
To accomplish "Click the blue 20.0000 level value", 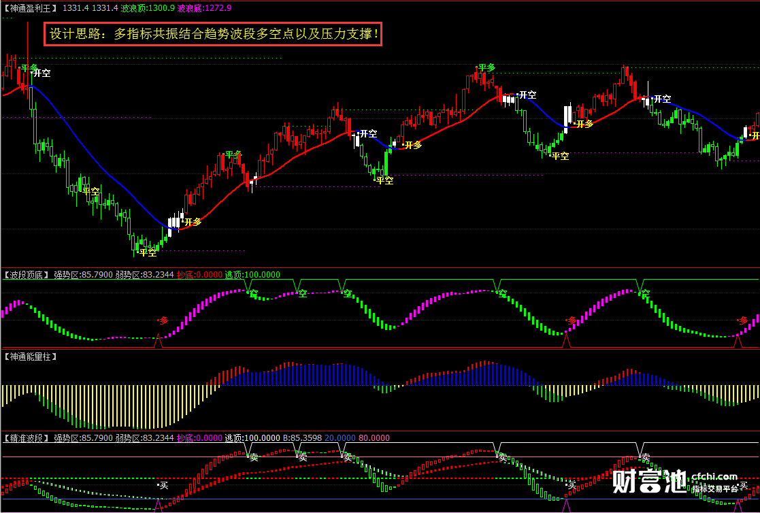I will pyautogui.click(x=340, y=438).
